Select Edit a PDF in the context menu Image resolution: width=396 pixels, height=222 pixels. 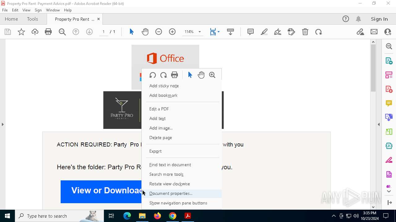(x=182, y=109)
